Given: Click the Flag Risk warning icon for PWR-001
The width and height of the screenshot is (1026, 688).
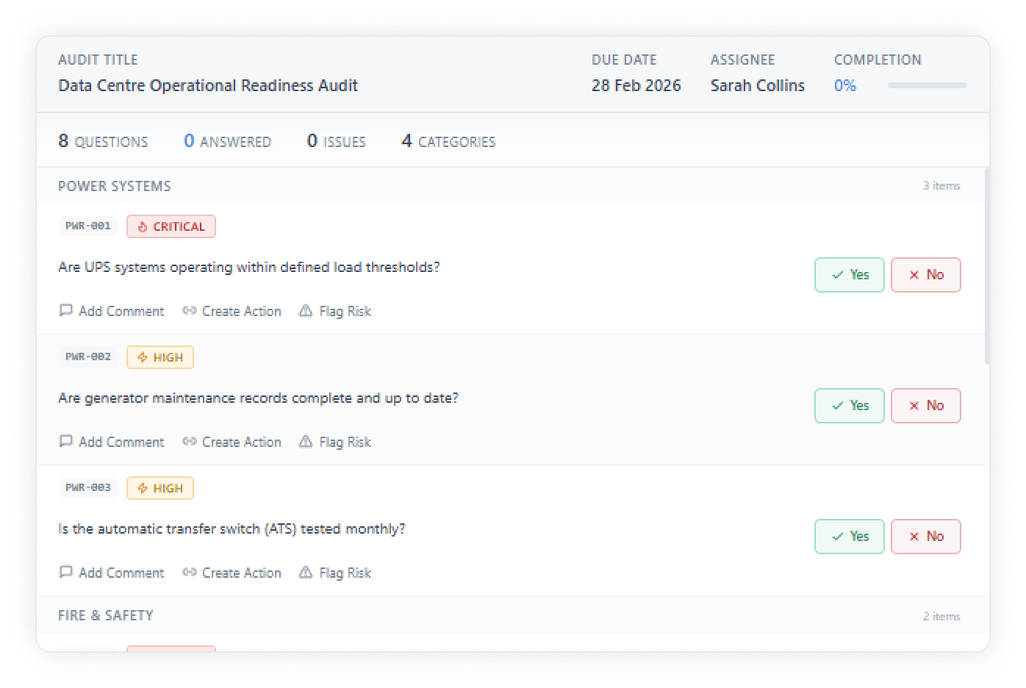Looking at the screenshot, I should 306,311.
